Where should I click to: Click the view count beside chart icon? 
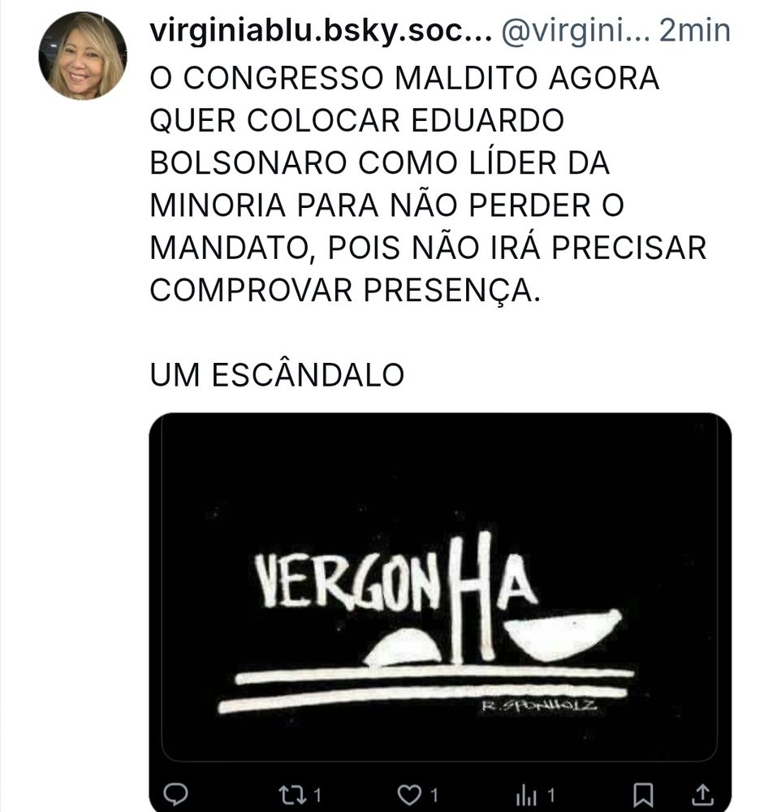[551, 795]
